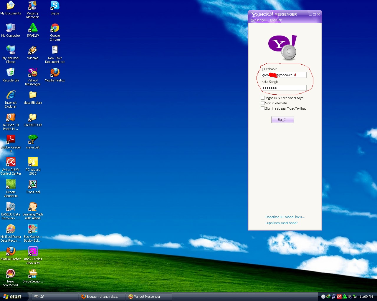Launch the TransTool shortcut
This screenshot has width=377, height=301.
tap(33, 187)
